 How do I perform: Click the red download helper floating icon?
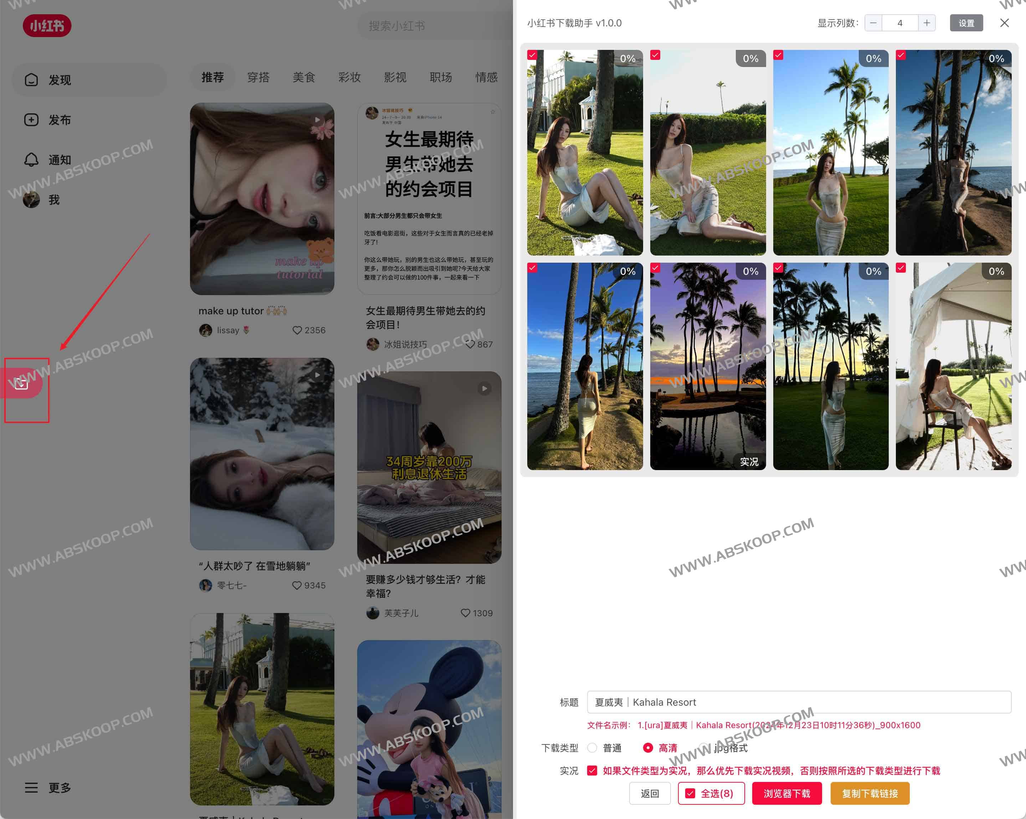click(21, 383)
